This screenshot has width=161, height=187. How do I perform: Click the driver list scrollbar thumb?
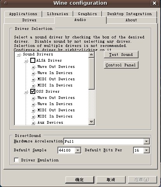tap(92, 73)
